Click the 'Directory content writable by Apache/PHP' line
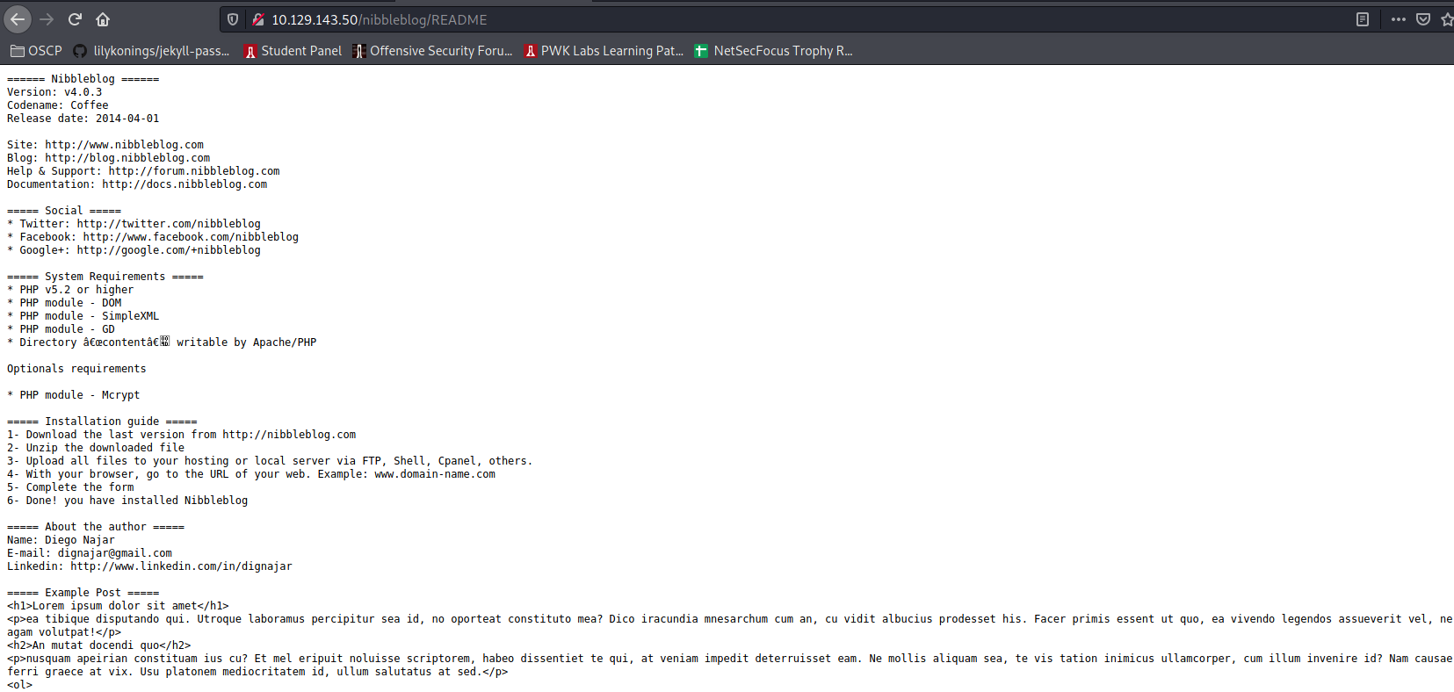 point(162,342)
